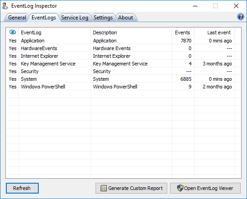Click the eye icon column header
Image resolution: width=247 pixels, height=199 pixels.
coord(13,32)
